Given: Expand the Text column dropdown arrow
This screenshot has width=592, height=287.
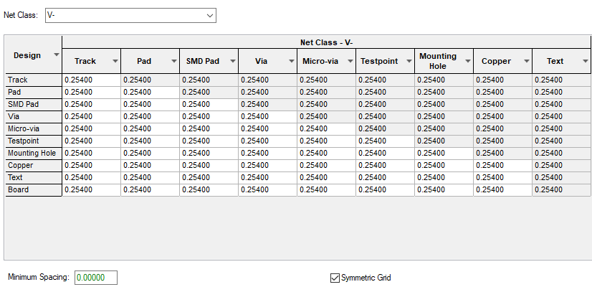Looking at the screenshot, I should (x=584, y=62).
